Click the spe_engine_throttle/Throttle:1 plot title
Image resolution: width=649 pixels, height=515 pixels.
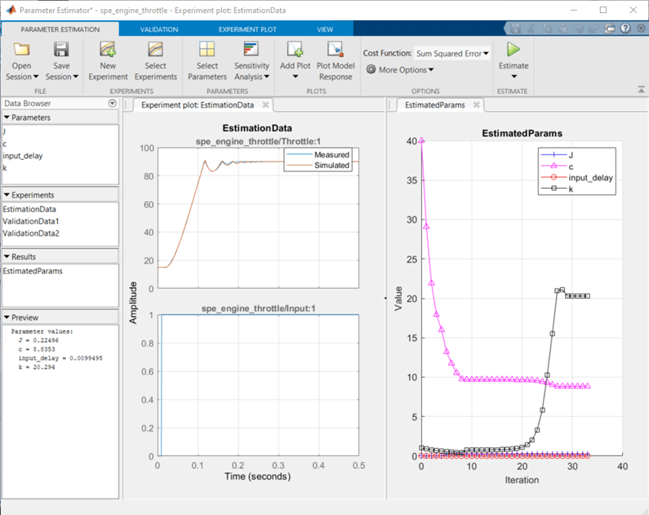258,141
